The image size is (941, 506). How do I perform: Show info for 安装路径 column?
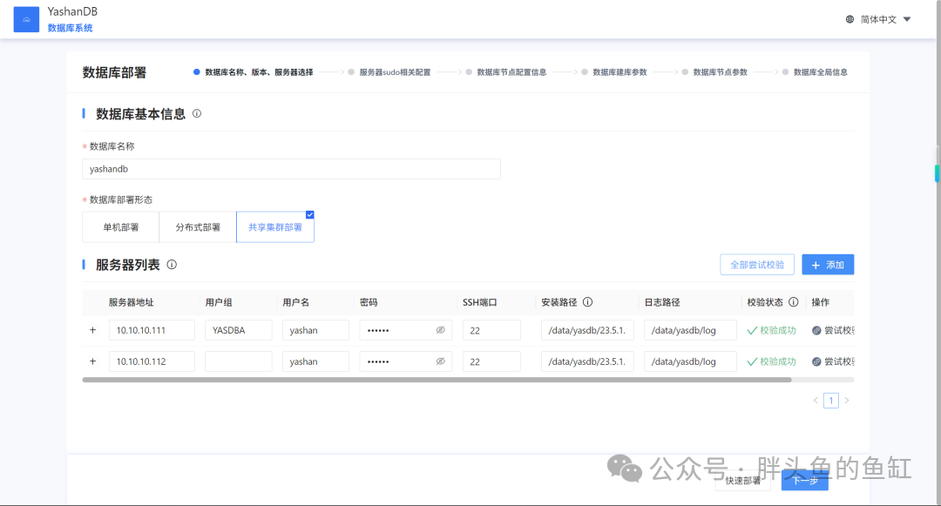tap(587, 302)
